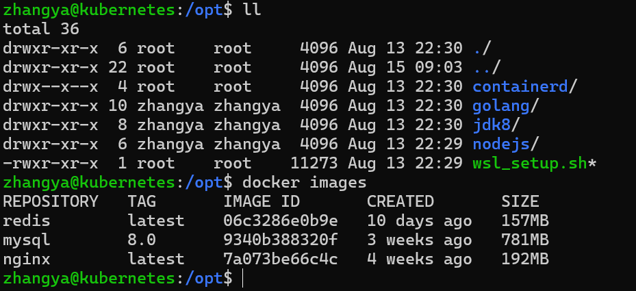Click the REPOSITORY column header
This screenshot has width=636, height=291.
[50, 202]
